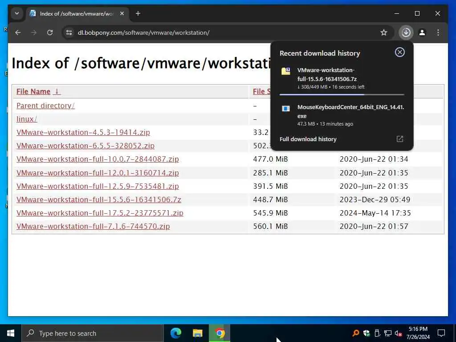The height and width of the screenshot is (342, 456).
Task: Click the 545.9 MiB size cell
Action: 270,213
